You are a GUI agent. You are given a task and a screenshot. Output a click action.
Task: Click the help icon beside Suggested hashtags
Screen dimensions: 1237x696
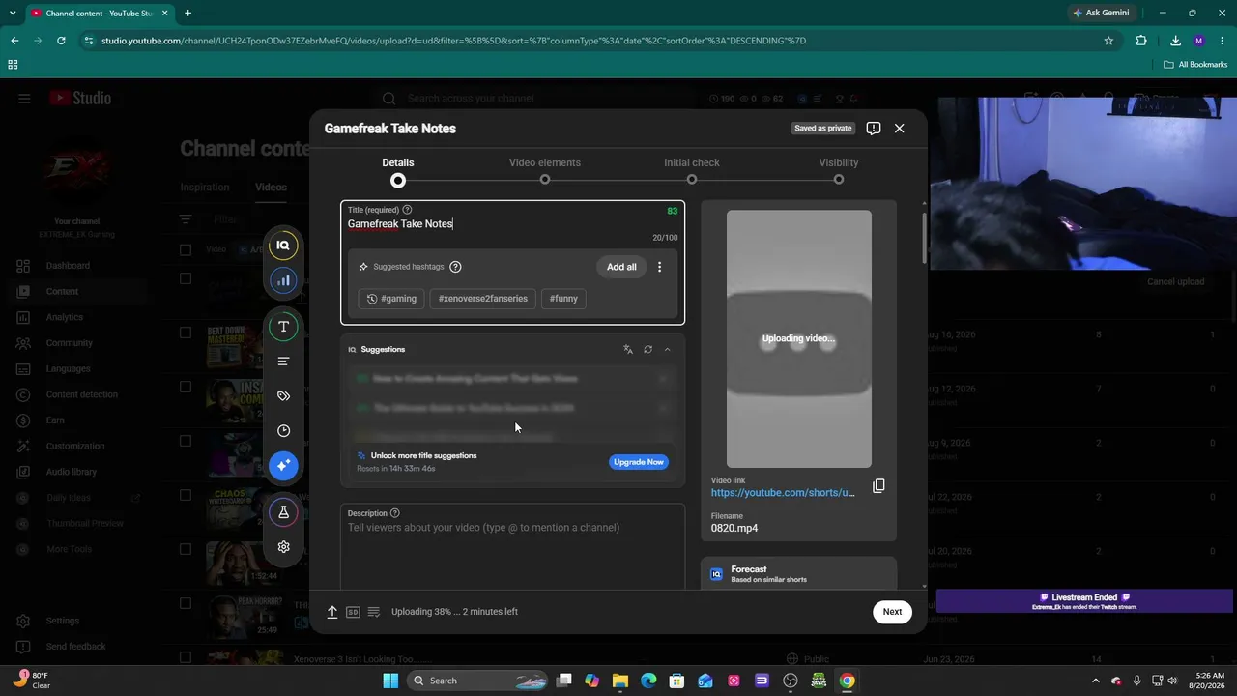pos(455,267)
